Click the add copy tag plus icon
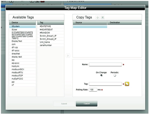 (97, 17)
